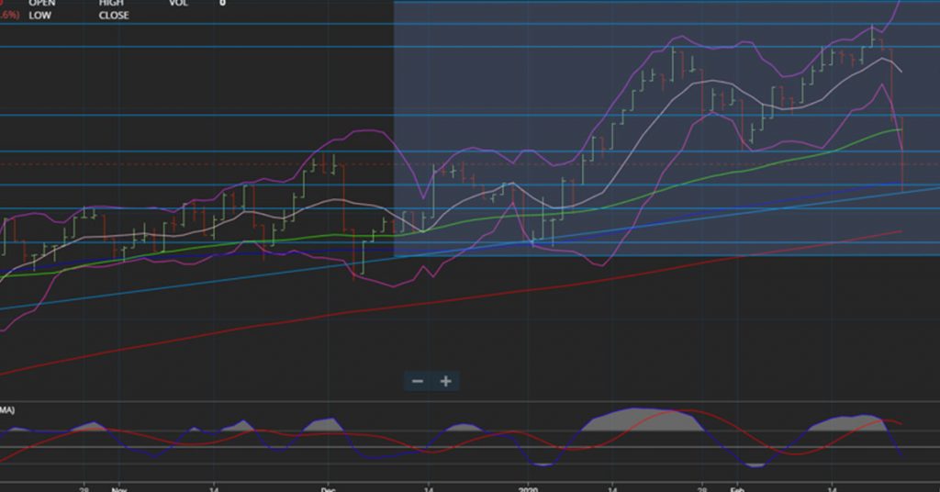
Task: Click the HIGH price label
Action: 112,3
